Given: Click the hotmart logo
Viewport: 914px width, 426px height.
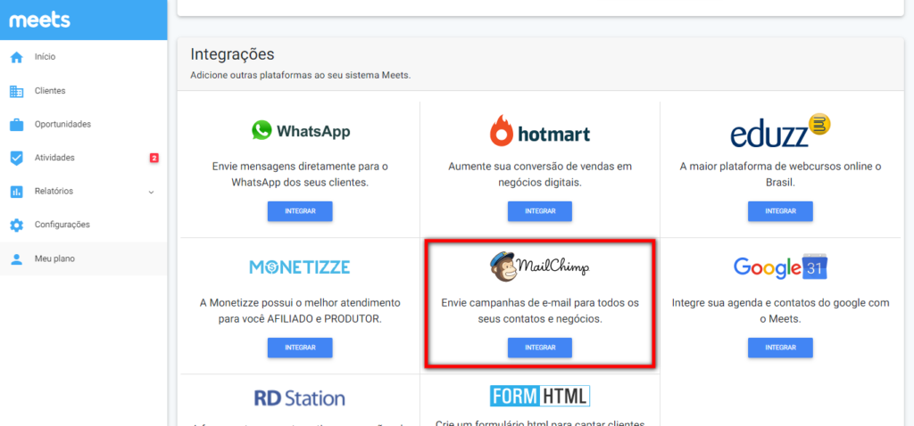Looking at the screenshot, I should tap(540, 130).
